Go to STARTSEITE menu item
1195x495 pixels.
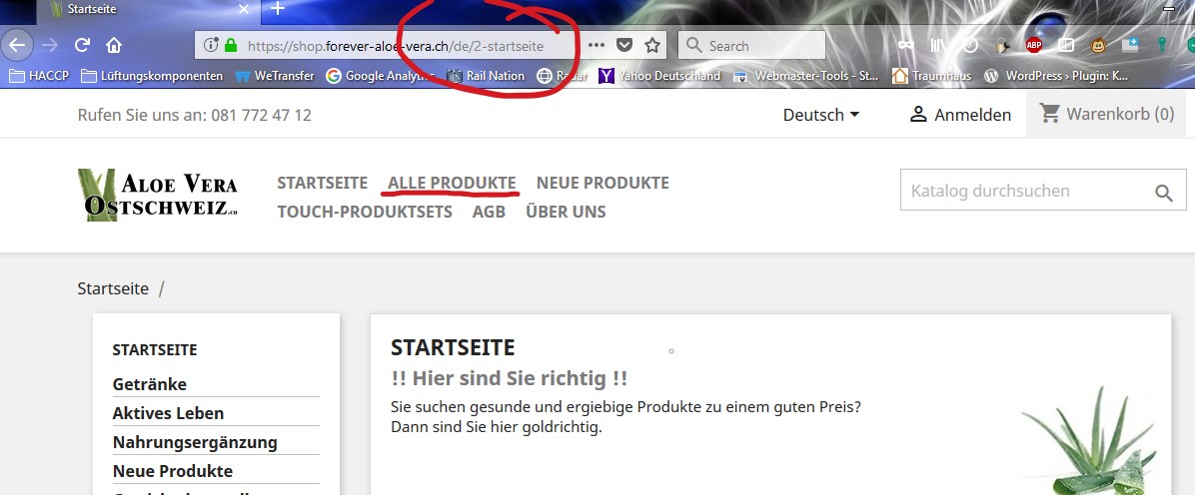(x=323, y=183)
